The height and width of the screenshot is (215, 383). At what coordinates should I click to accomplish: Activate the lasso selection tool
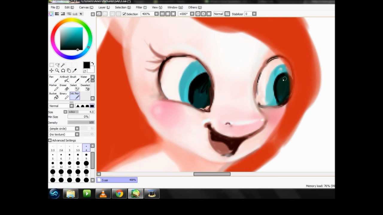[x=57, y=65]
